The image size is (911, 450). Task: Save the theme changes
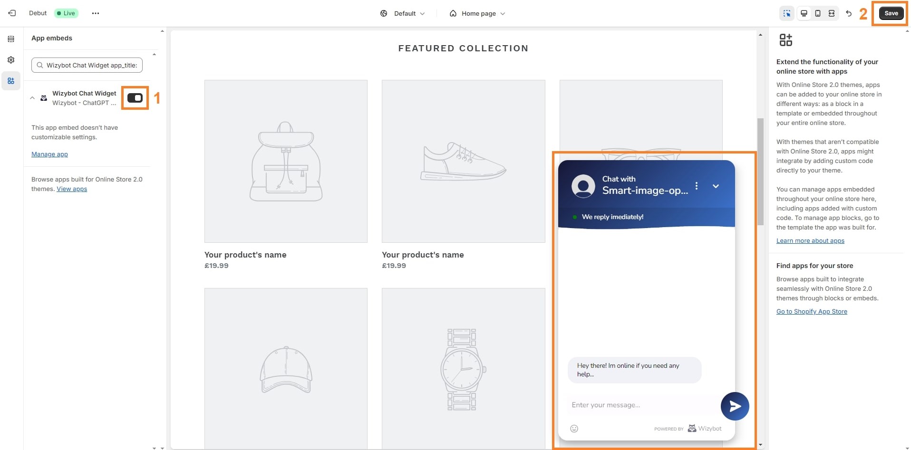point(890,13)
